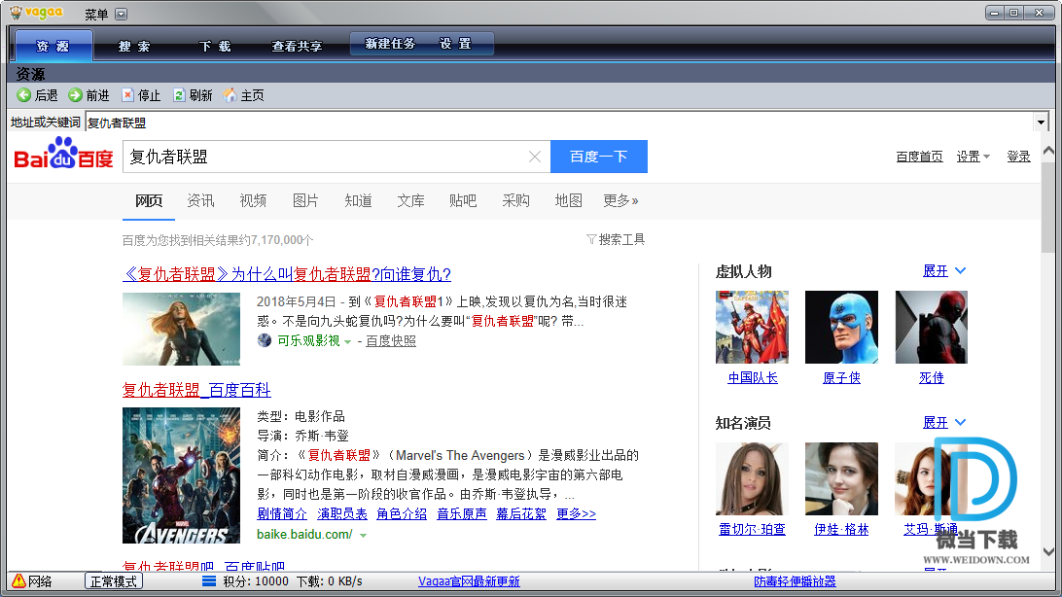Screen dimensions: 1062x597
Task: Select the 文库 search tab
Action: pos(410,200)
